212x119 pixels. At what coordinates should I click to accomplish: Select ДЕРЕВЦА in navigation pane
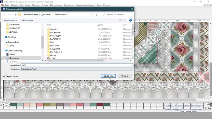[x=13, y=32]
